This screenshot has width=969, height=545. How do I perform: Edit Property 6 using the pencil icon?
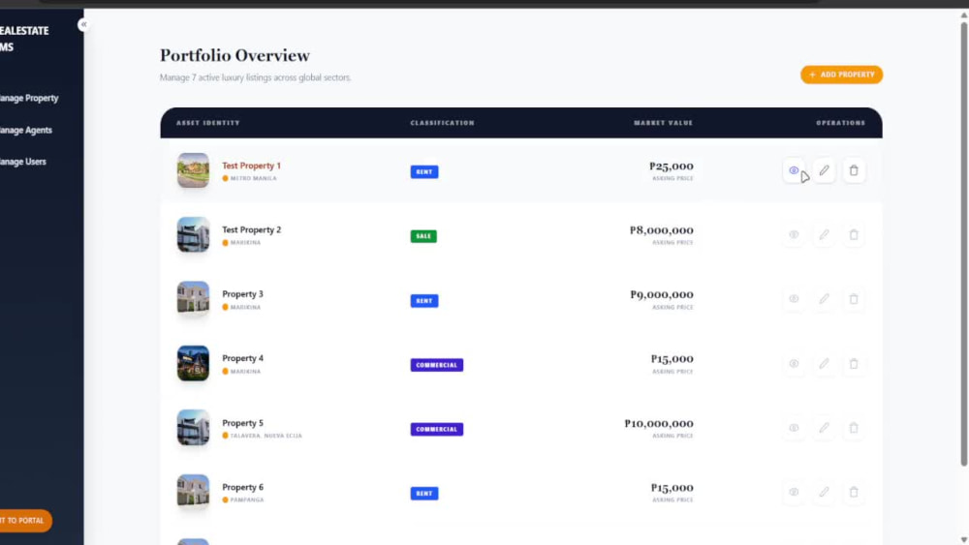click(x=824, y=492)
